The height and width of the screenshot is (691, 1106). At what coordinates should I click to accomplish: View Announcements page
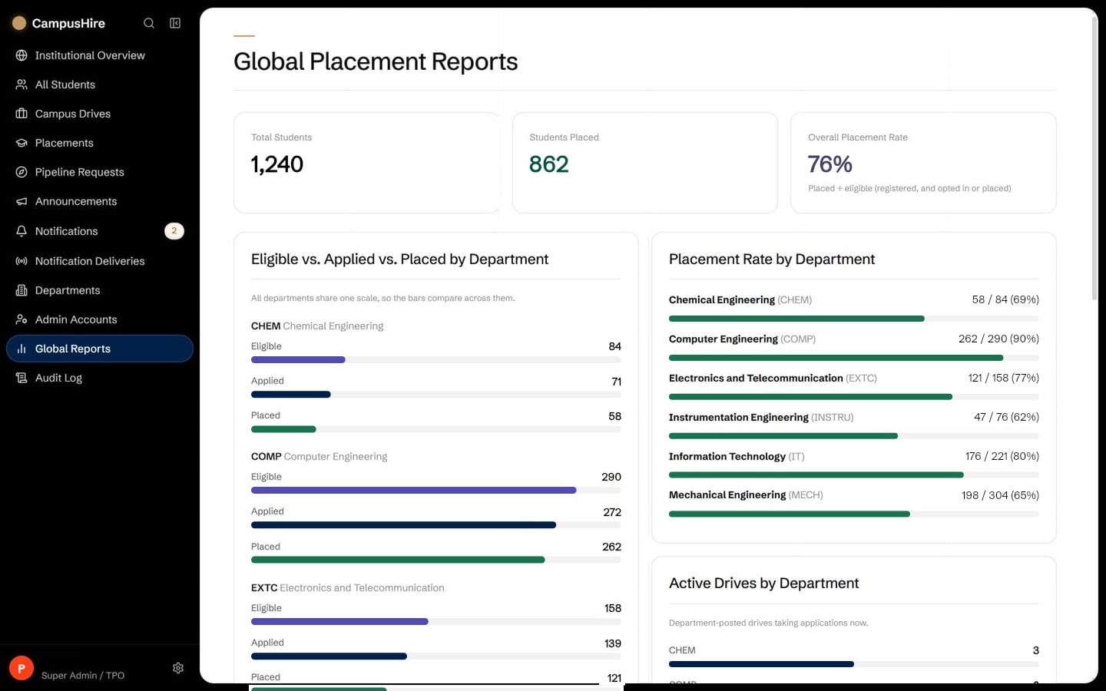coord(100,201)
